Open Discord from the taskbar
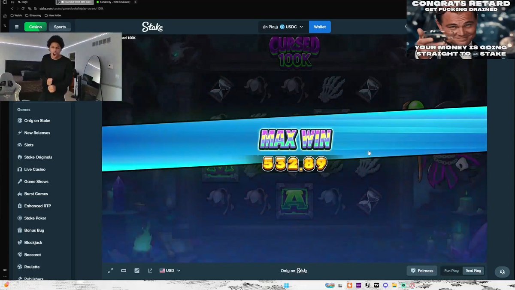Viewport: 515px width, 290px height. pyautogui.click(x=386, y=285)
